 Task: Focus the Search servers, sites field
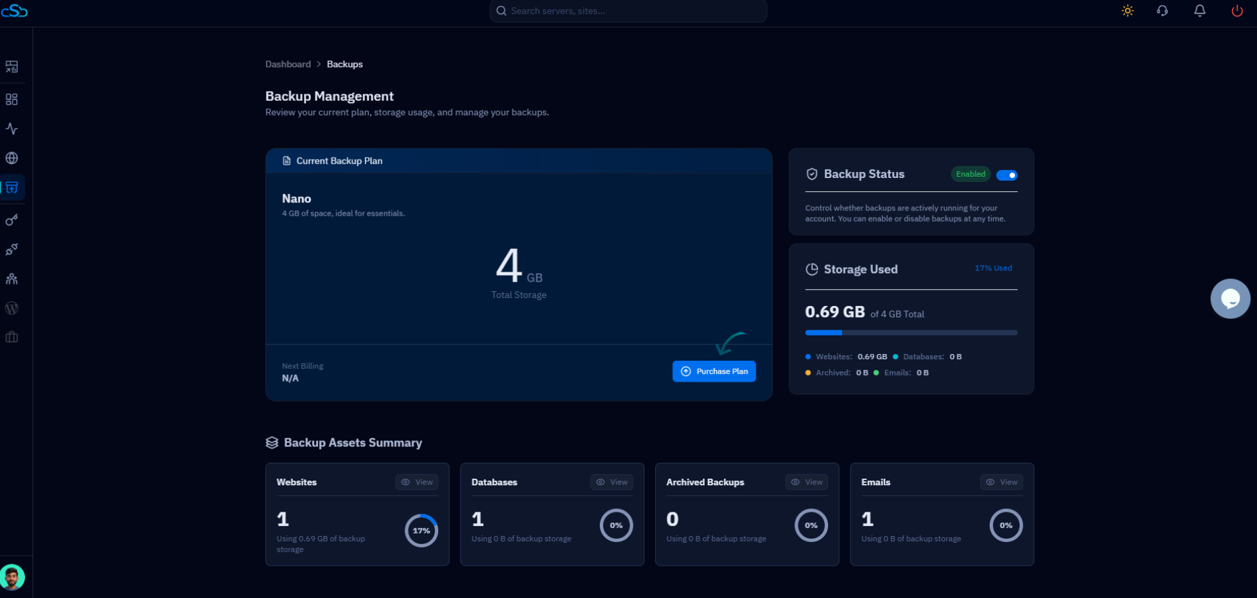click(x=628, y=11)
